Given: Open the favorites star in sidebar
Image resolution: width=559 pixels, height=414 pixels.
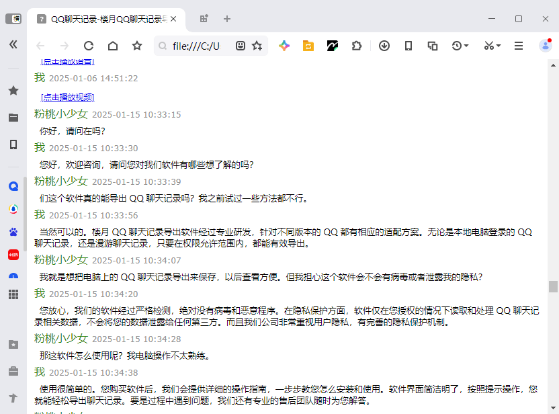Looking at the screenshot, I should [x=13, y=91].
